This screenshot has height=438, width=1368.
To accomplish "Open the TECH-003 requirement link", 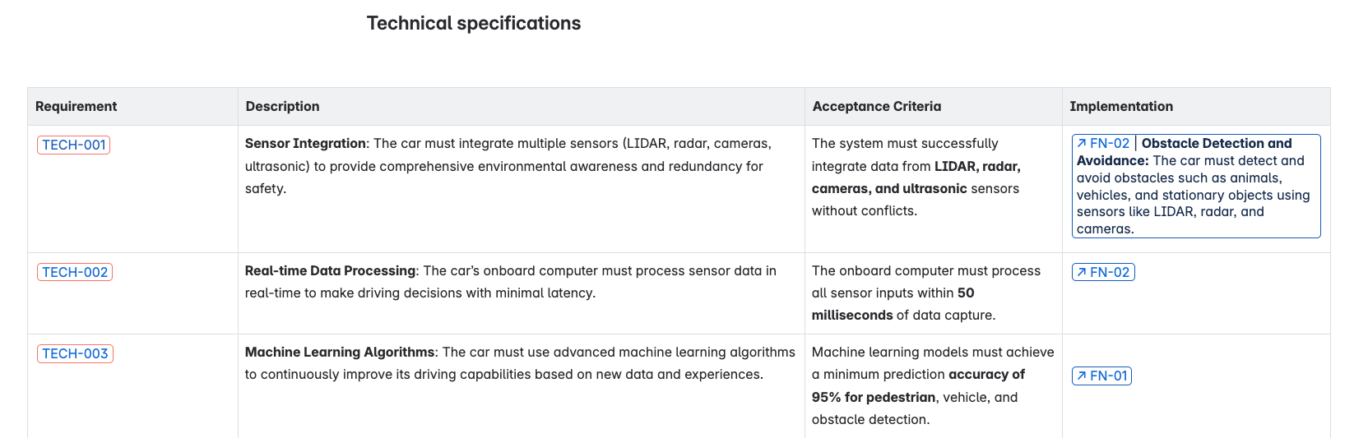I will (75, 353).
